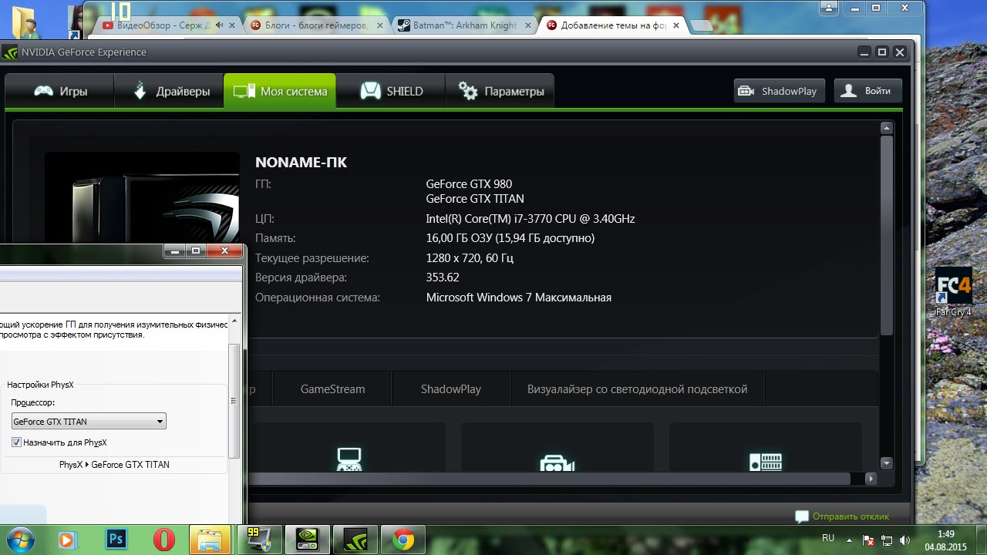Image resolution: width=987 pixels, height=555 pixels.
Task: Open the Far Cry 4 desktop shortcut
Action: click(x=953, y=292)
